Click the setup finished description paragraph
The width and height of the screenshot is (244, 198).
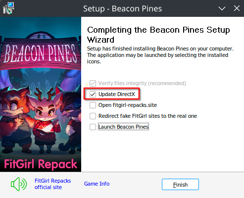(160, 55)
